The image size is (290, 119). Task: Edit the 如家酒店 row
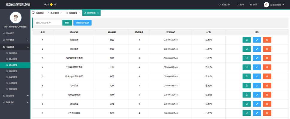257,85
